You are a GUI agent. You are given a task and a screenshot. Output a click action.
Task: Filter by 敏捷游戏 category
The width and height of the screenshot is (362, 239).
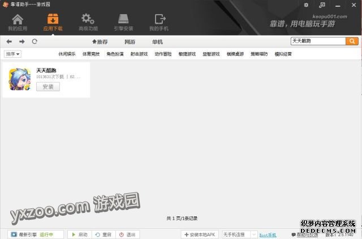pos(187,54)
